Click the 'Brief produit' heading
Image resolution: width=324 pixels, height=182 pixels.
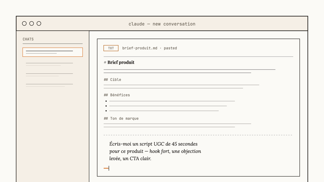click(x=121, y=62)
